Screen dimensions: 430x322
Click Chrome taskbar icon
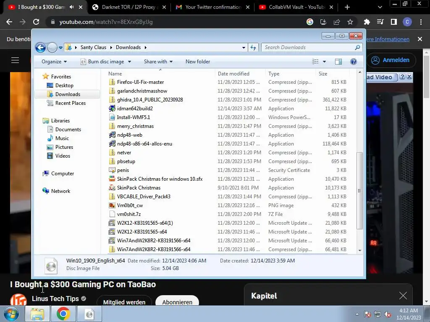point(63,314)
